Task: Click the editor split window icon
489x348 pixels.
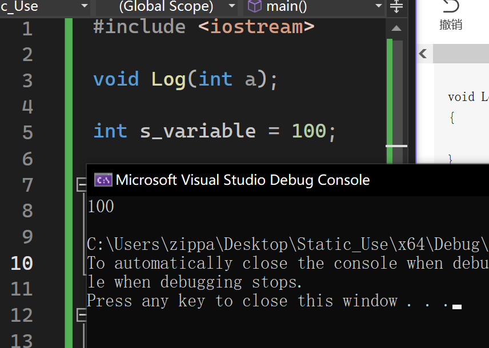Action: coord(396,7)
